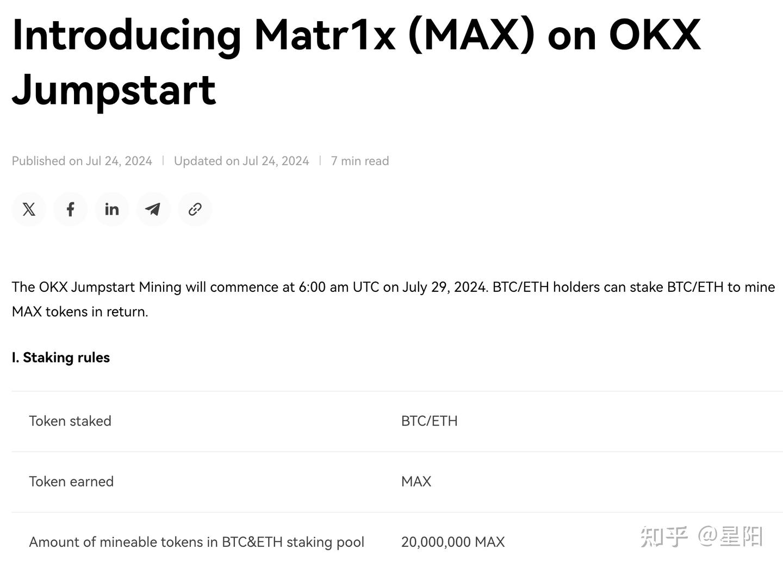This screenshot has width=783, height=568.
Task: Select the LinkedIn share bubble
Action: tap(112, 209)
